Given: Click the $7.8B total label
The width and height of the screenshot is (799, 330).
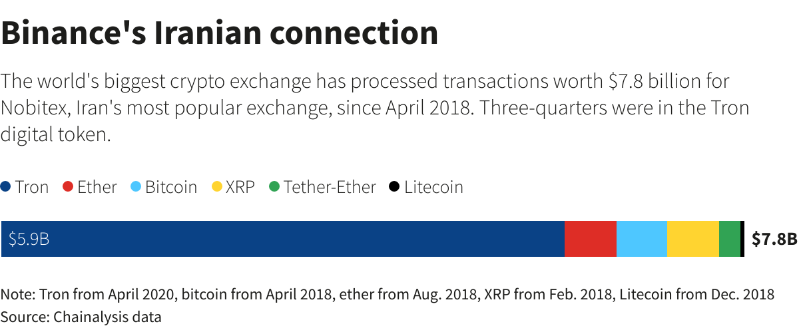Looking at the screenshot, I should (774, 239).
